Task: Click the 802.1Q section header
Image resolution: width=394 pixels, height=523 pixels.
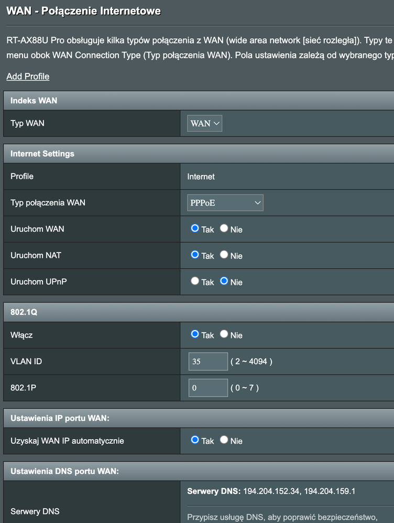Action: point(24,312)
